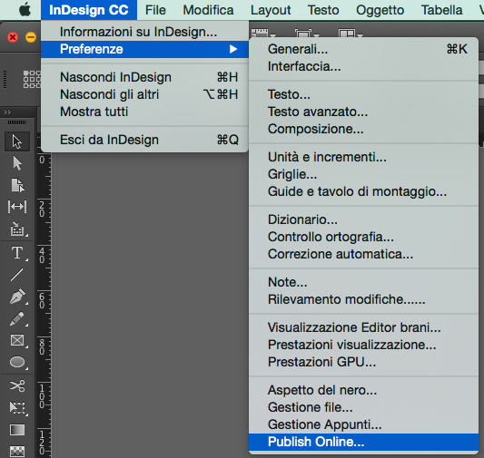Open Testo avanzato... preferences
484x458 pixels.
click(x=363, y=112)
